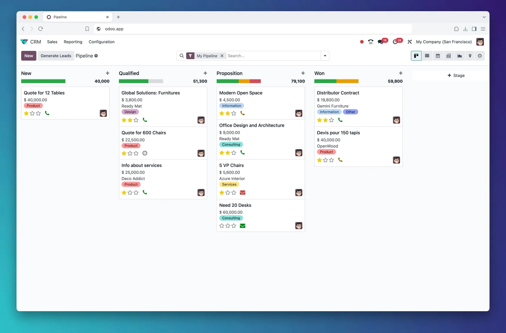Click the New button
Image resolution: width=506 pixels, height=333 pixels.
coord(29,56)
